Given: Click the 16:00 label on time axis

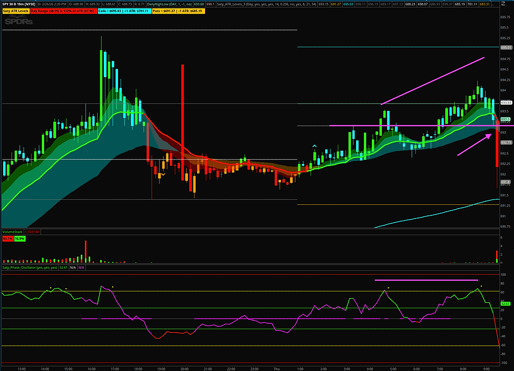Looking at the screenshot, I should [x=91, y=369].
